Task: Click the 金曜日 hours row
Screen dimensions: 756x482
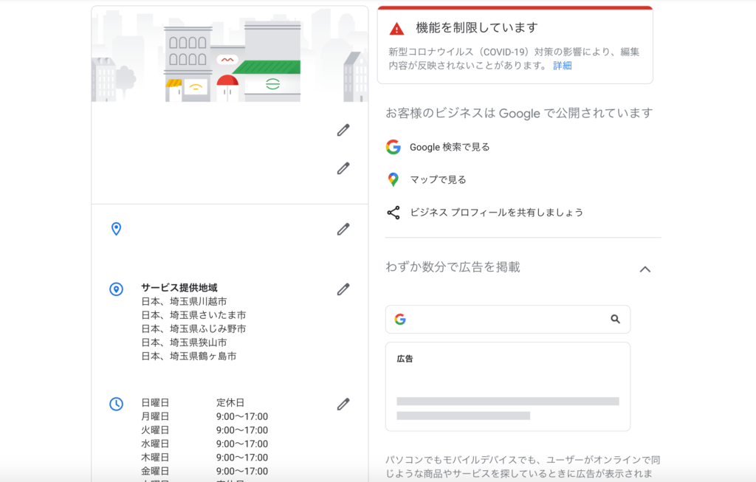Action: [x=205, y=472]
